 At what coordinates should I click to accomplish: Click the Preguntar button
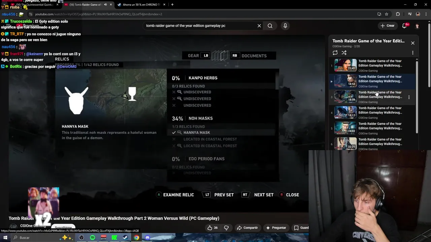point(276,228)
